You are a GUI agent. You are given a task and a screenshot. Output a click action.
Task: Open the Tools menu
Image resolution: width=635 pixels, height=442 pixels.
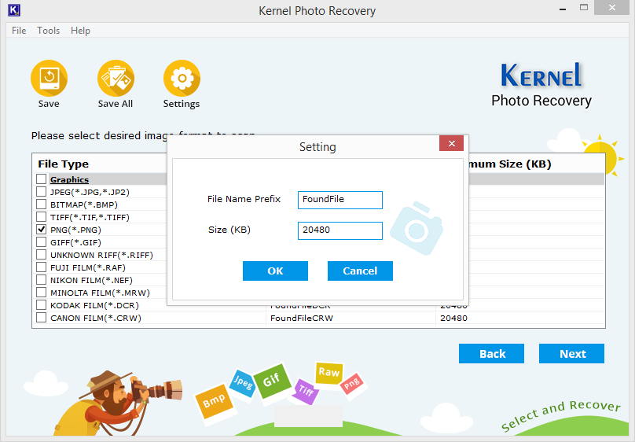pyautogui.click(x=48, y=31)
